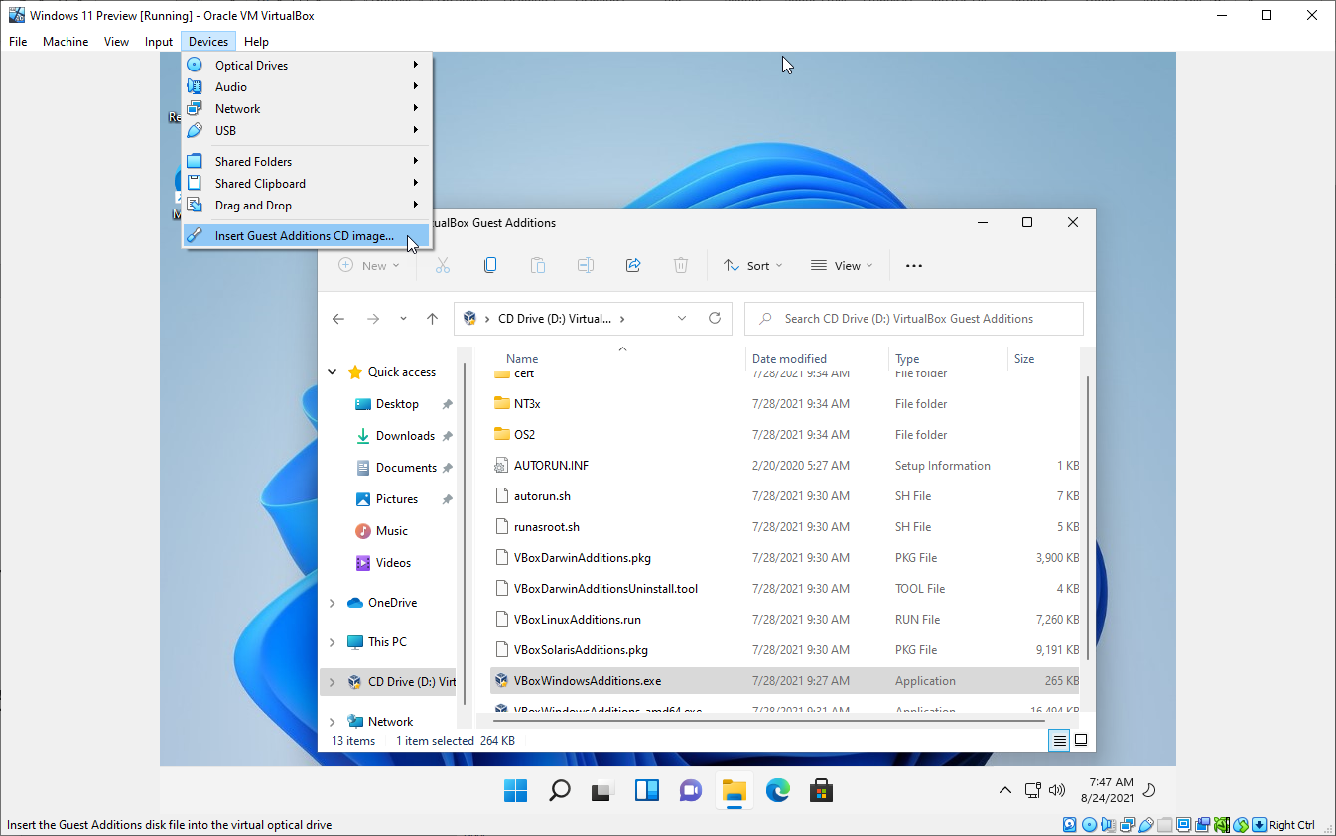Open the Help menu in VirtualBox
This screenshot has width=1336, height=836.
[x=256, y=42]
